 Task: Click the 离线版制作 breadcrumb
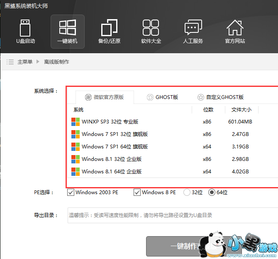coord(56,62)
